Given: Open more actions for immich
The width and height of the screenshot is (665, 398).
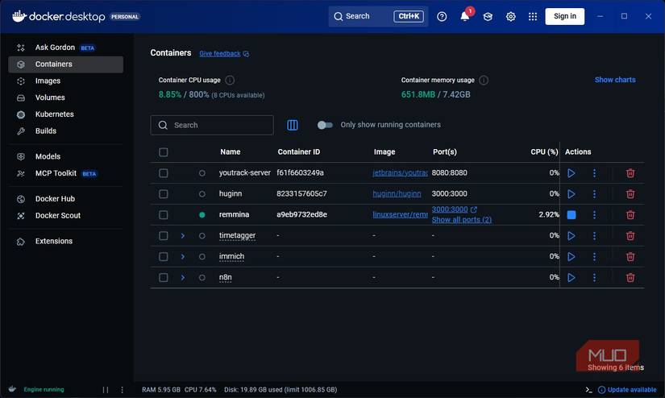Looking at the screenshot, I should [594, 256].
